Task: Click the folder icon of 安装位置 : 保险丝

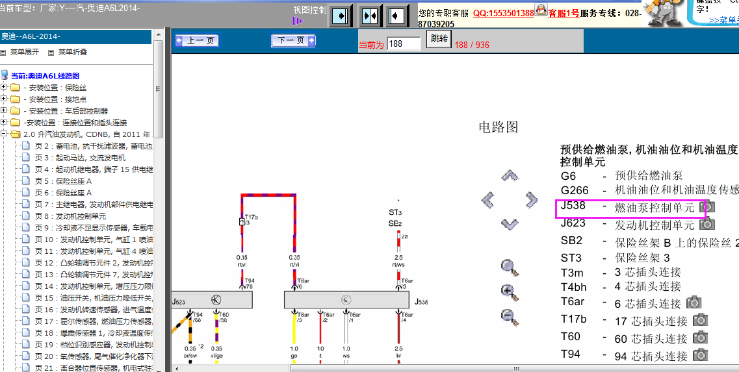Action: [x=15, y=88]
